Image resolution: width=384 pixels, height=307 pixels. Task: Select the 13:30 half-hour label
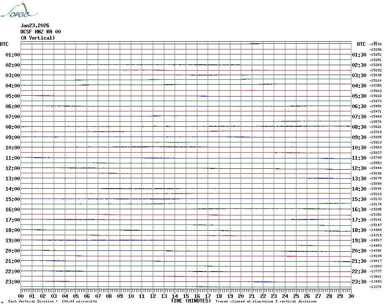click(x=359, y=179)
